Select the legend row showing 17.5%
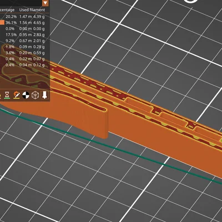 click(x=24, y=35)
